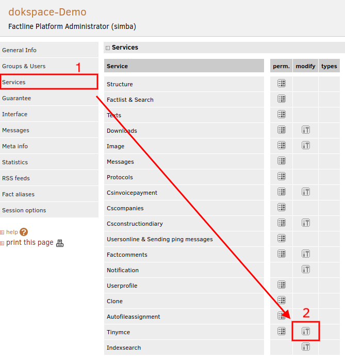Click modify icon for Indexsearch service
Image resolution: width=345 pixels, height=359 pixels.
pos(306,347)
